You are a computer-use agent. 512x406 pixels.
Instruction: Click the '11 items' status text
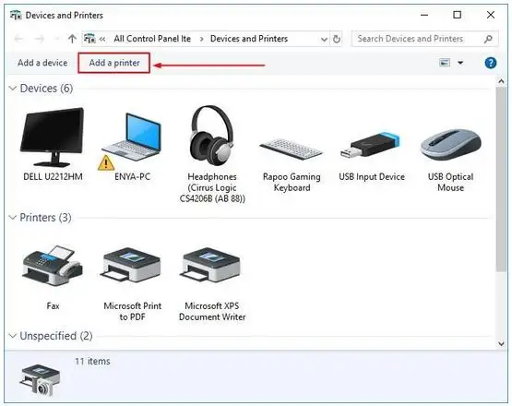pos(92,362)
